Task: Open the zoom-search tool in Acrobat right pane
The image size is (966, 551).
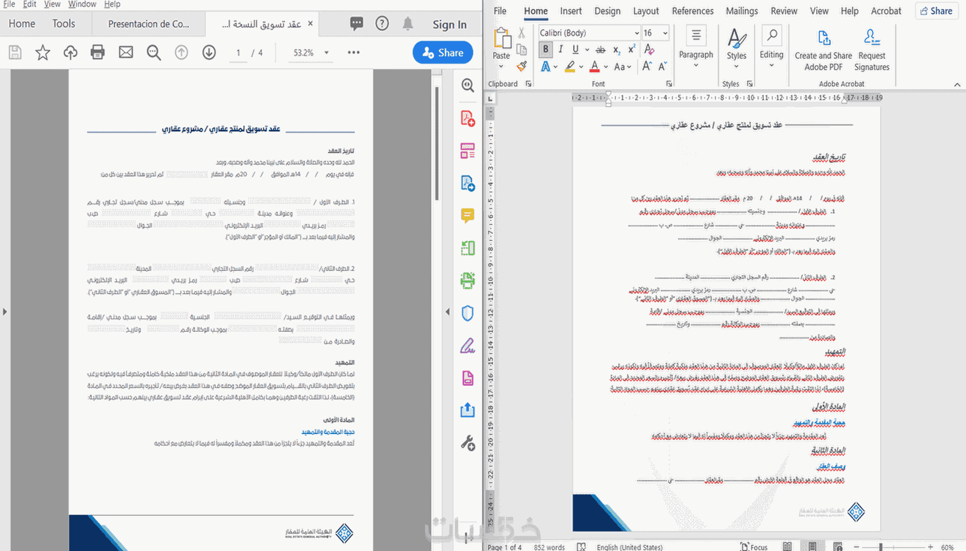Action: (x=468, y=85)
